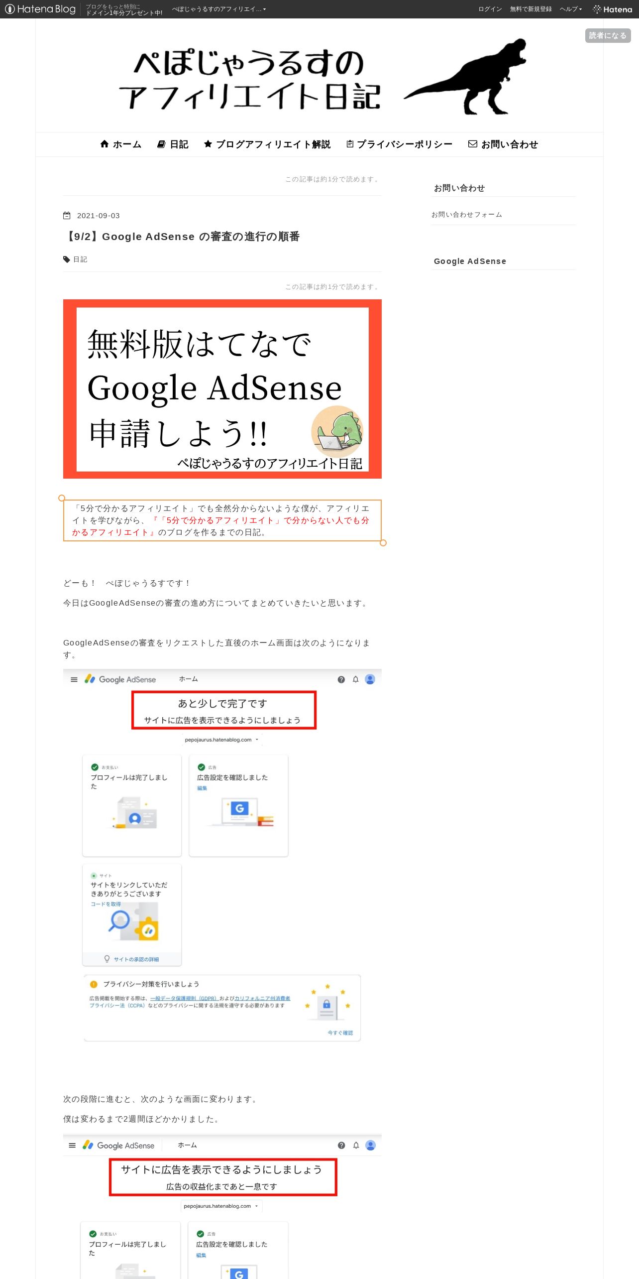Expand the blog name dropdown in top bar
Image resolution: width=639 pixels, height=1279 pixels.
(x=219, y=9)
